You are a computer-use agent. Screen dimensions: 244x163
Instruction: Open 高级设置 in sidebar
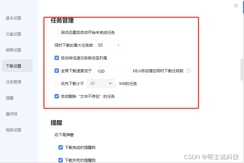click(13, 130)
